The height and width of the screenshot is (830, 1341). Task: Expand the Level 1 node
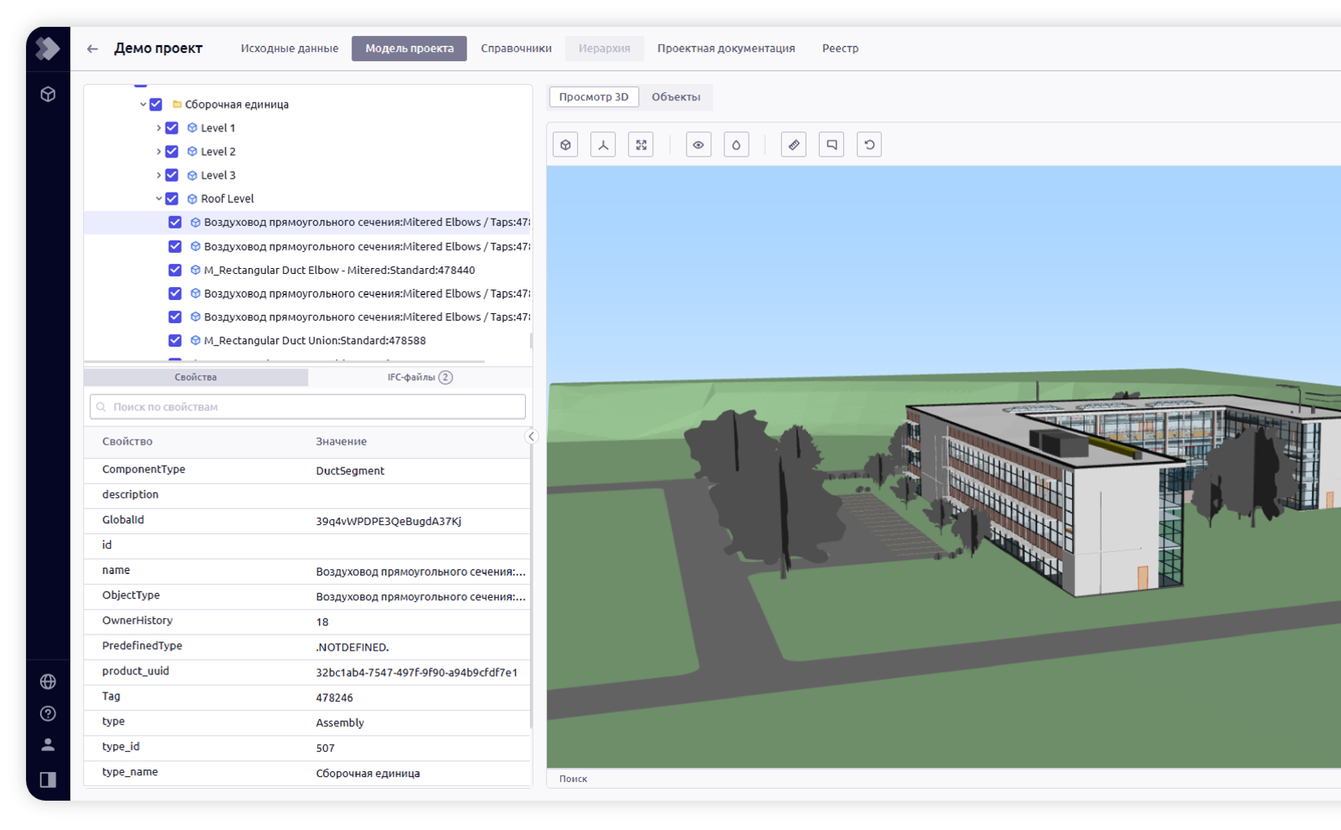159,127
